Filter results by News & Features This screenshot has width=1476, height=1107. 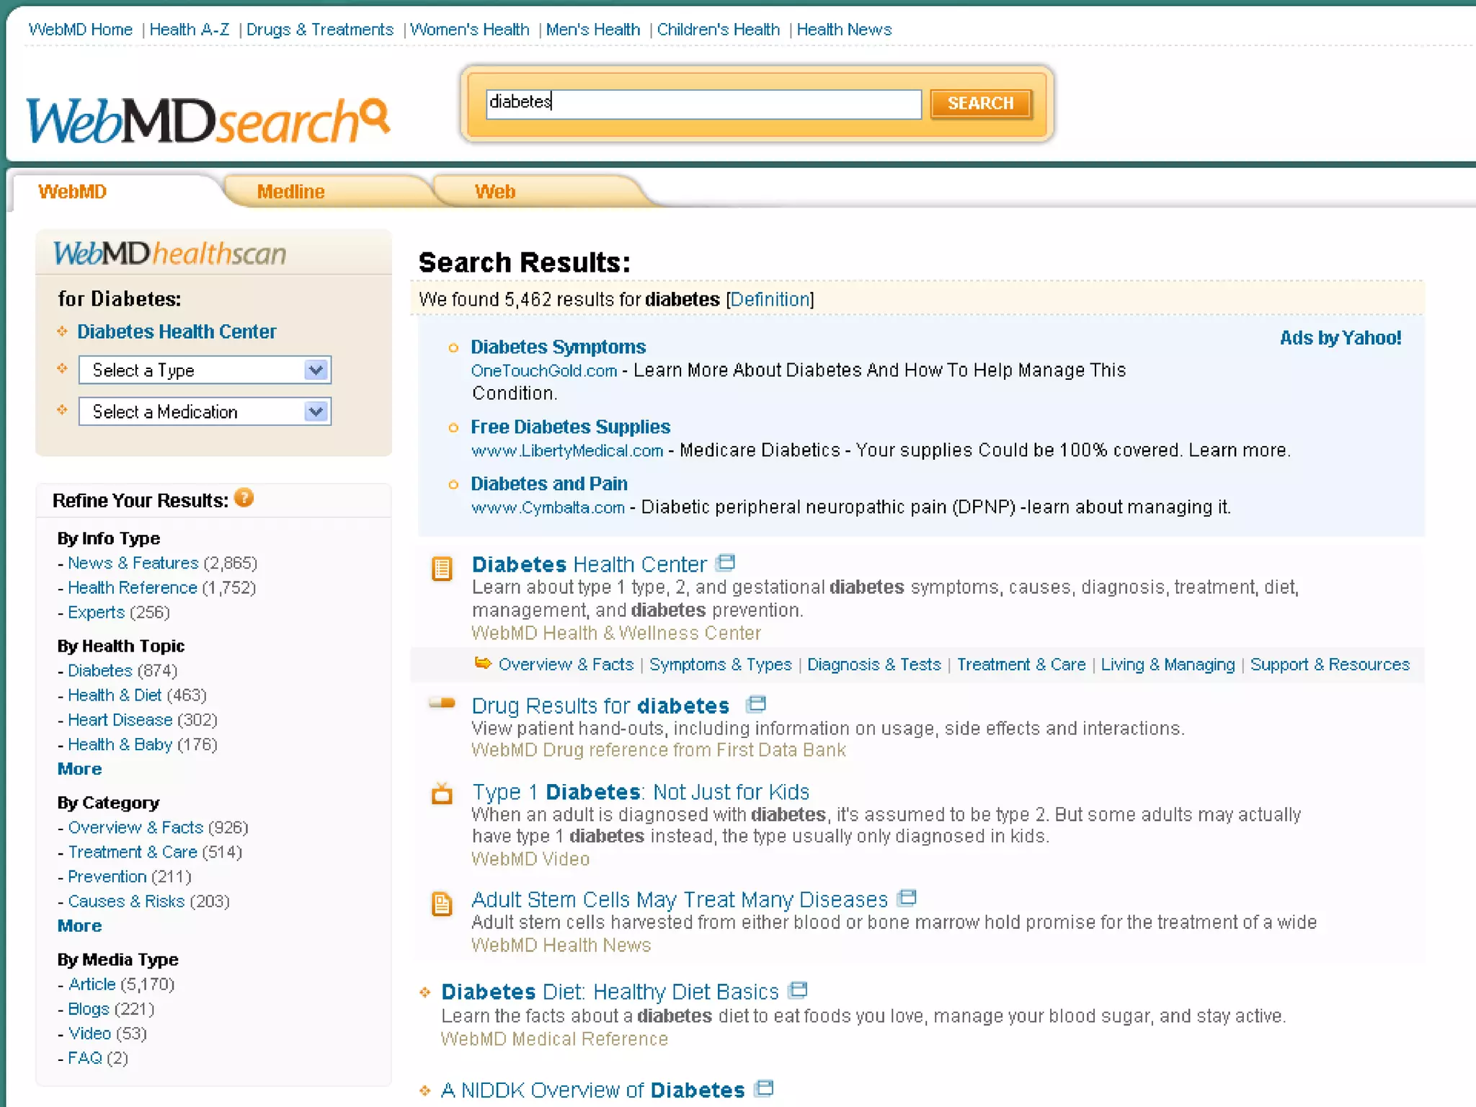[133, 563]
